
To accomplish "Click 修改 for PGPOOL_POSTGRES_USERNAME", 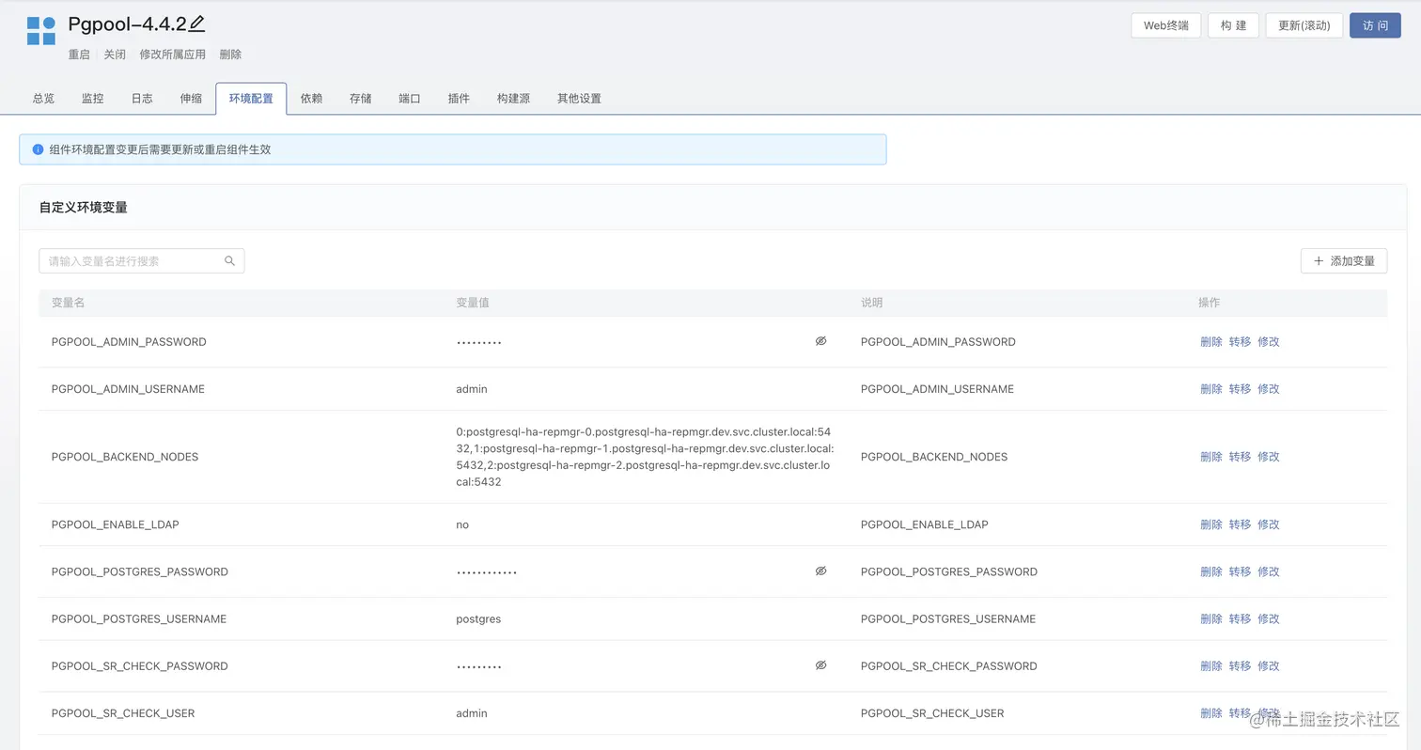I will click(1269, 618).
